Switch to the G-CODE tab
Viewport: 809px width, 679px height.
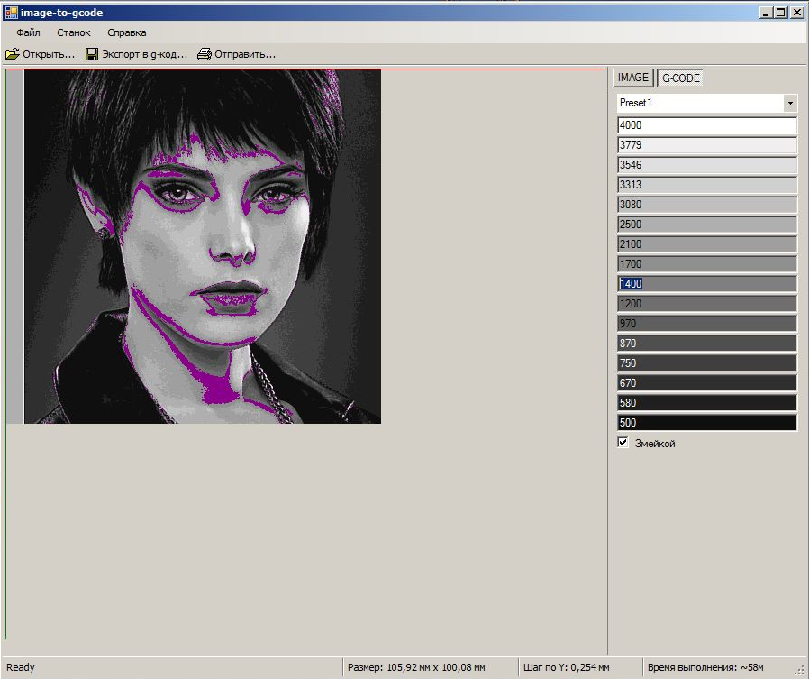click(x=680, y=78)
